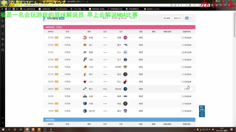Viewport: 236px width, 132px height.
Task: Click the Heat team logo
Action: coord(125,82)
